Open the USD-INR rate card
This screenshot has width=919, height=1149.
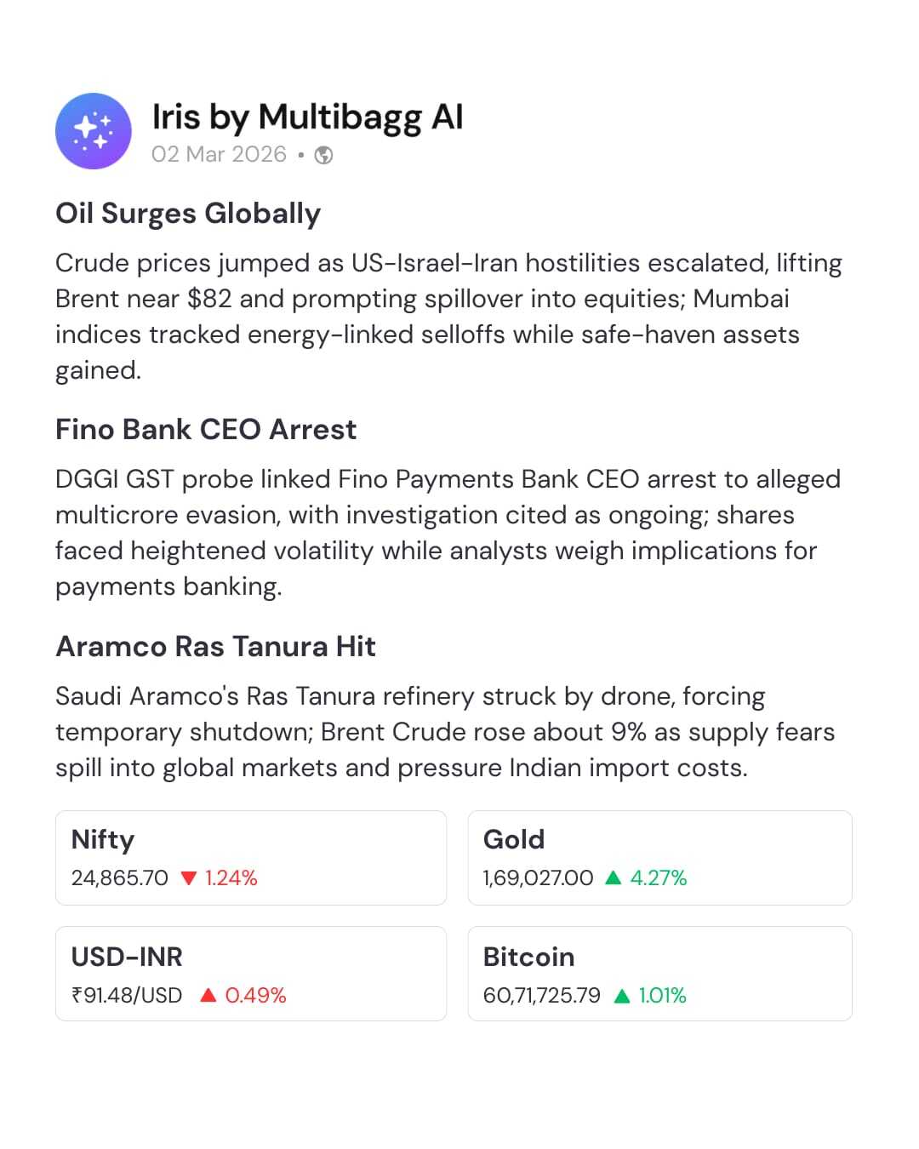pyautogui.click(x=250, y=973)
